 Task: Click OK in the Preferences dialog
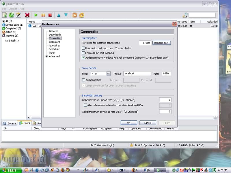click(x=128, y=123)
